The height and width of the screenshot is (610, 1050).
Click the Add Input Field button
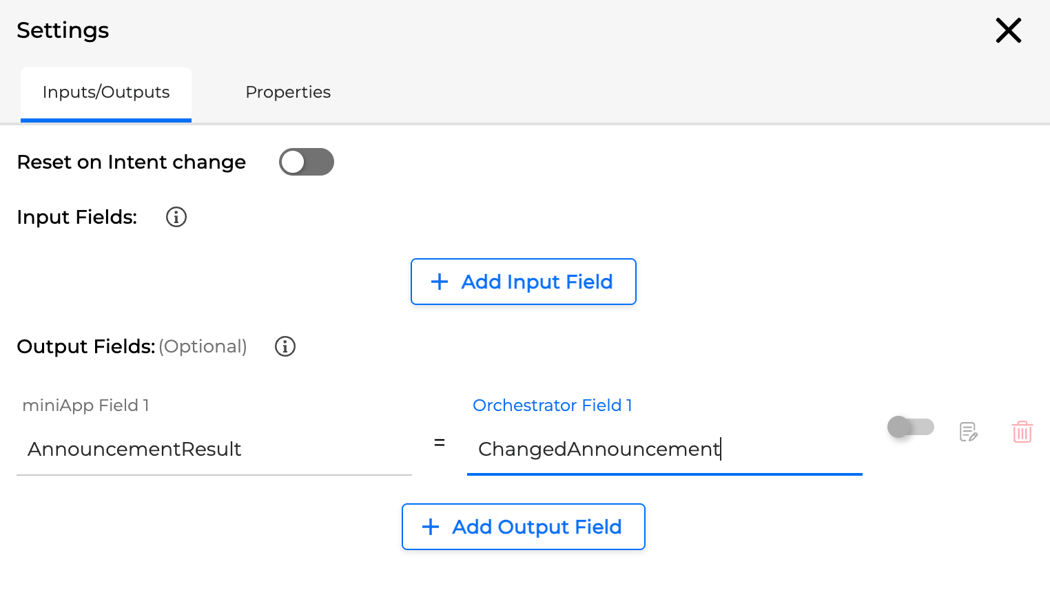(x=523, y=282)
